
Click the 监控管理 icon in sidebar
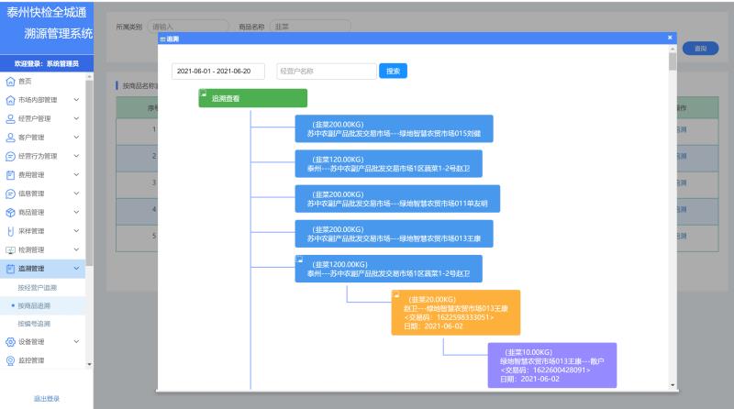coord(10,360)
